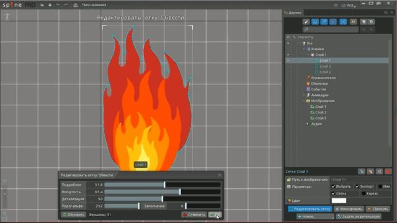Toggle visibility dot for fire skeleton row

click(x=288, y=43)
